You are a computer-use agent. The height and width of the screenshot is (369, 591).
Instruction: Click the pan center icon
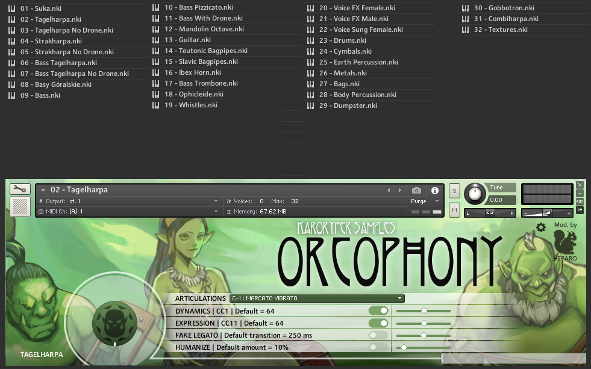pos(490,213)
